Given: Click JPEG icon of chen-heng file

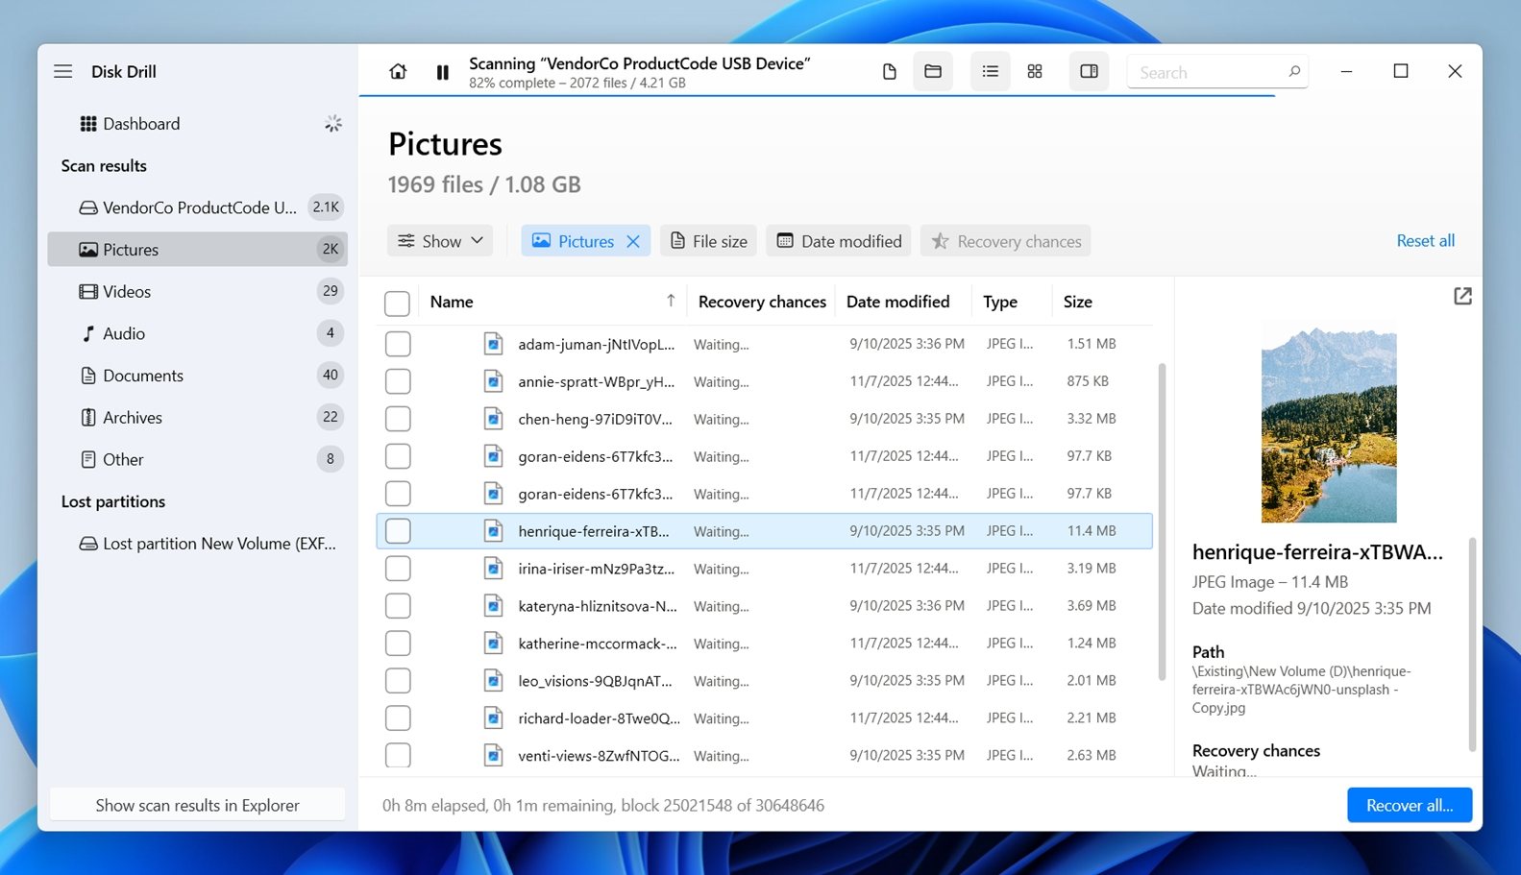Looking at the screenshot, I should [493, 419].
